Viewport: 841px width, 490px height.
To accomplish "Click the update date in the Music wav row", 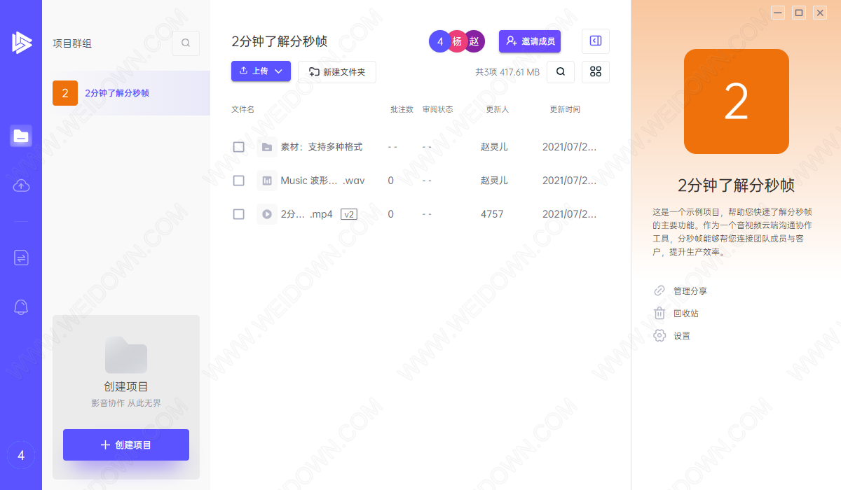I will click(x=569, y=181).
